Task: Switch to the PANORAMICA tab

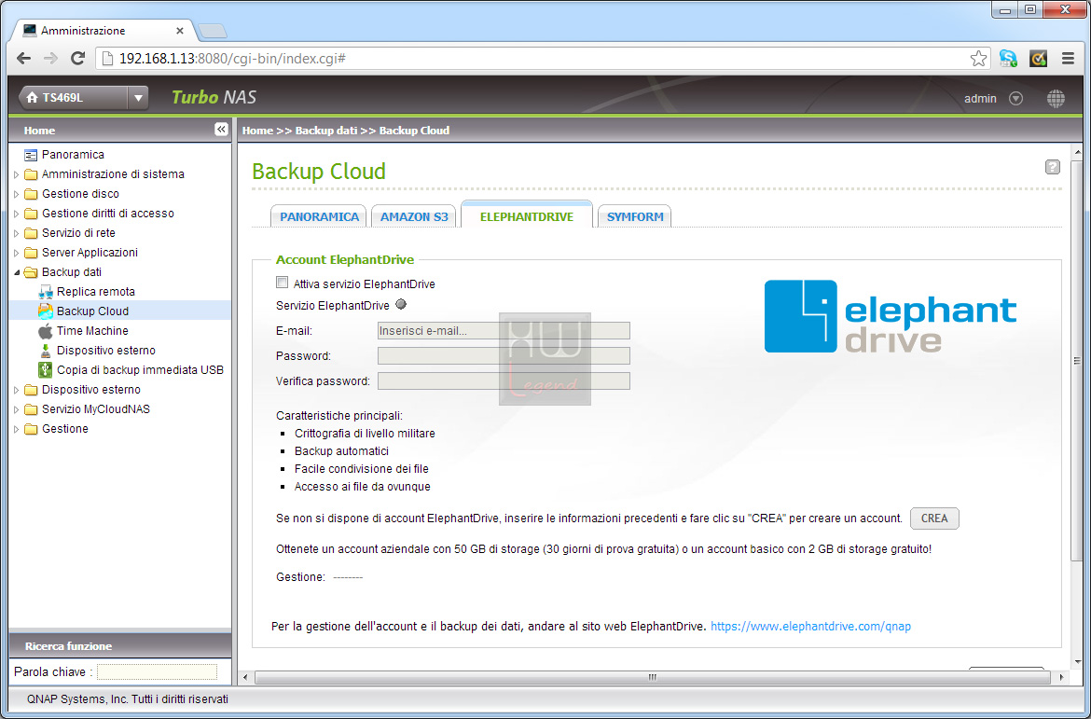Action: tap(319, 216)
